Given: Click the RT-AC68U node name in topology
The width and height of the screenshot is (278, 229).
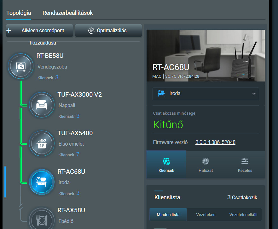Looking at the screenshot, I should 71,172.
